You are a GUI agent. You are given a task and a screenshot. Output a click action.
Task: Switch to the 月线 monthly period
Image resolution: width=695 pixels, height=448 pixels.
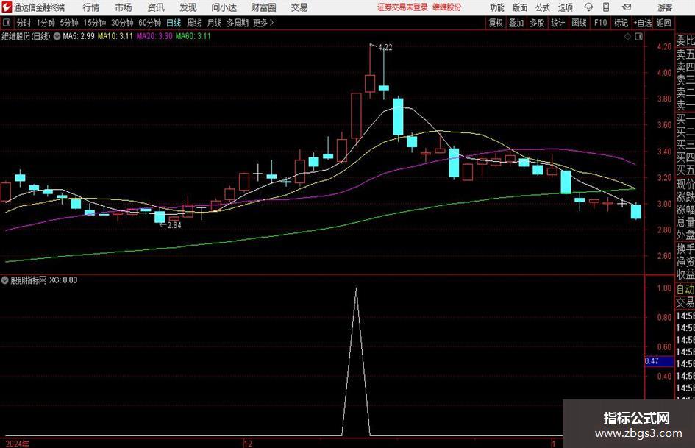(215, 23)
